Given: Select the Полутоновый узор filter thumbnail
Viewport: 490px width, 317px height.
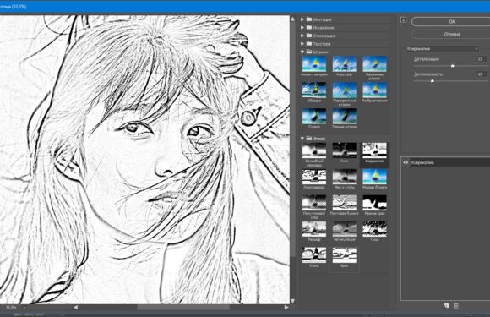Looking at the screenshot, I should click(314, 203).
